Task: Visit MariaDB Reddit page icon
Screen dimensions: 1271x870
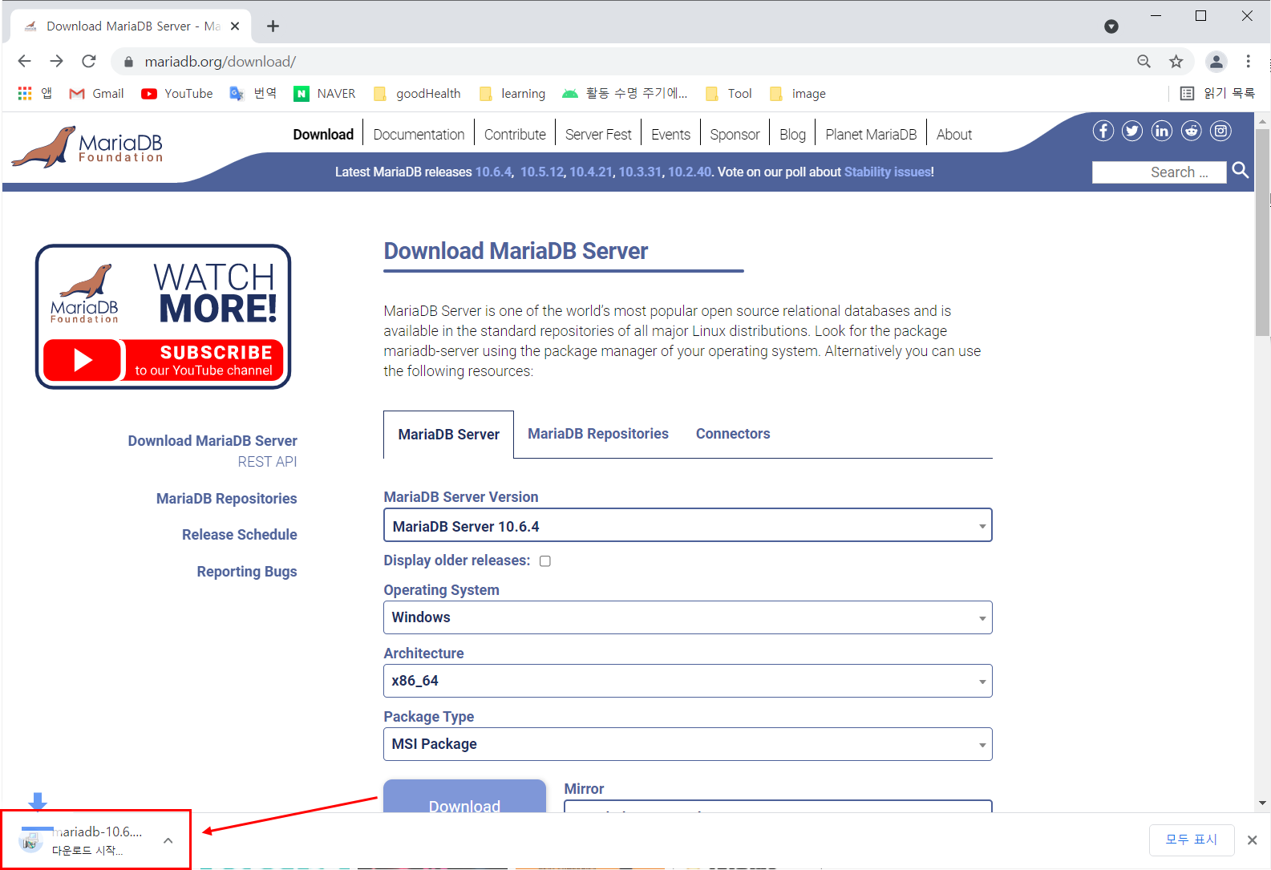Action: [x=1192, y=131]
